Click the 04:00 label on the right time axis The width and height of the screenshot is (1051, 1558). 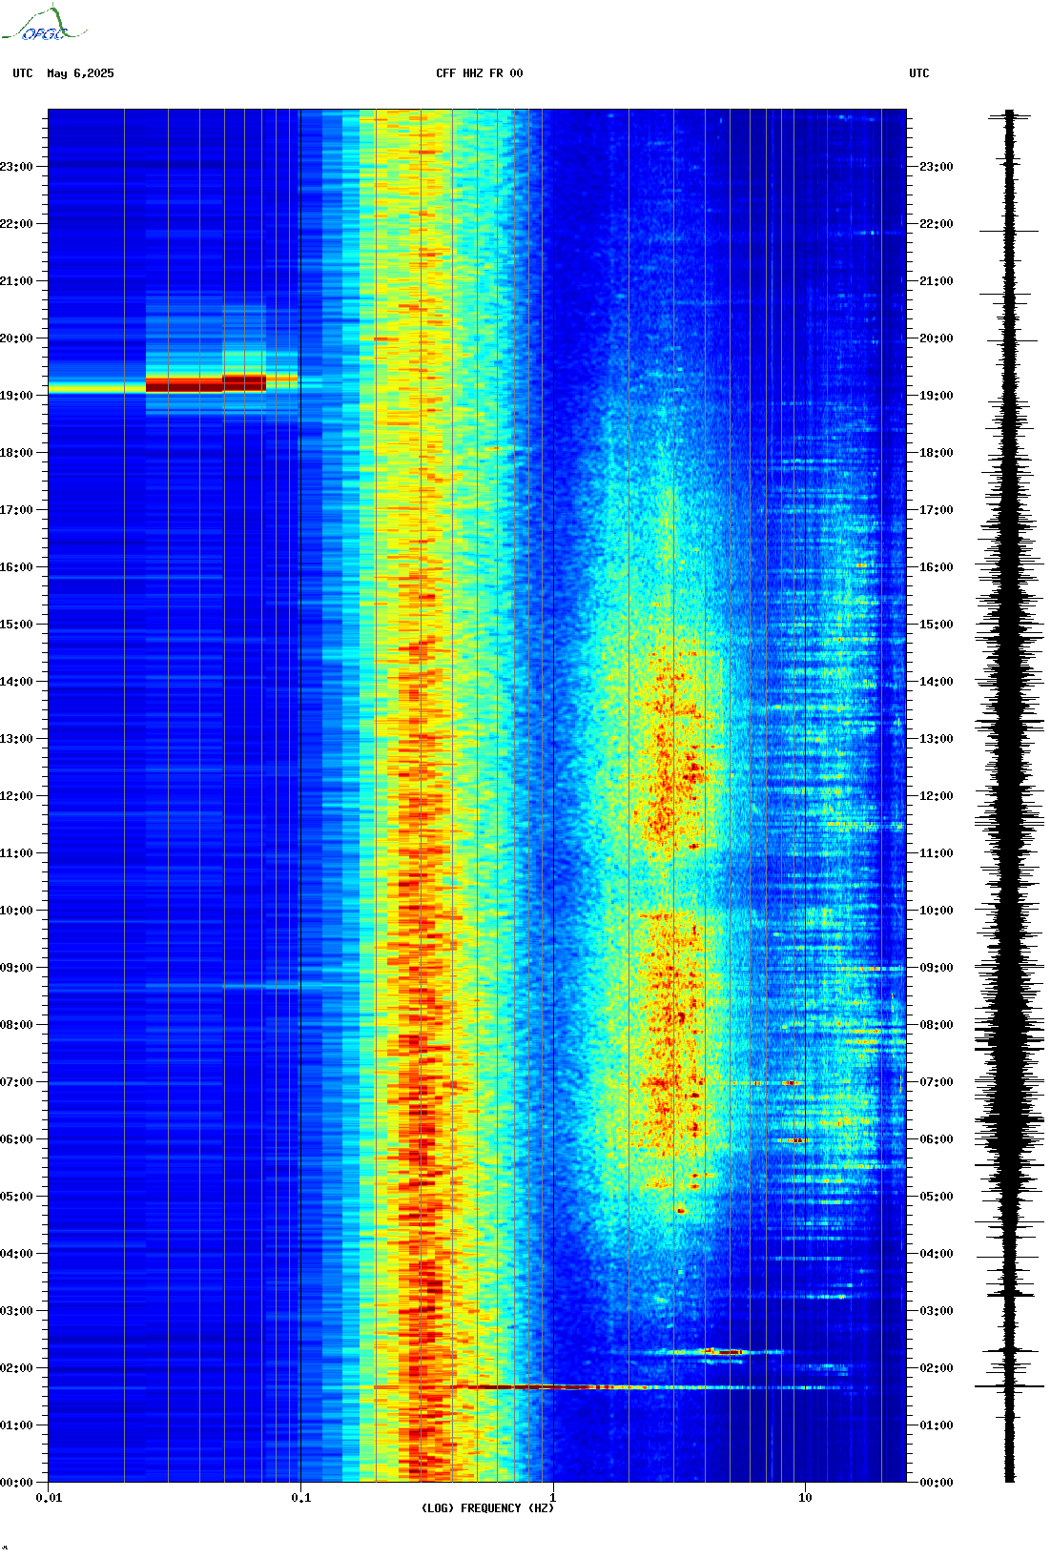pyautogui.click(x=936, y=1254)
